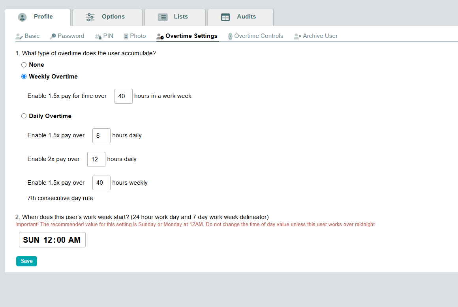Click the Lists icon
The image size is (458, 307).
163,17
